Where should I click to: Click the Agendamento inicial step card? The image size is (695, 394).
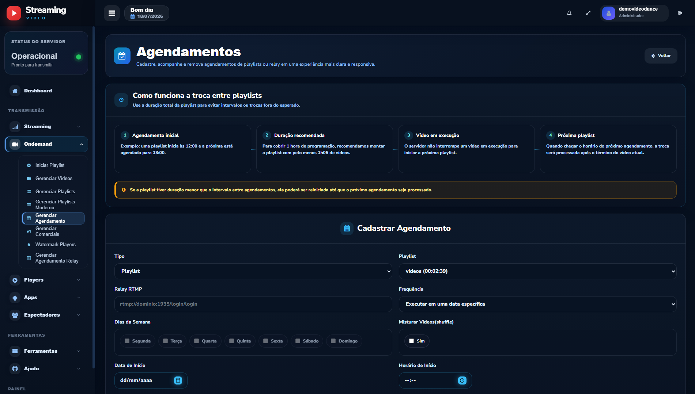pos(183,149)
